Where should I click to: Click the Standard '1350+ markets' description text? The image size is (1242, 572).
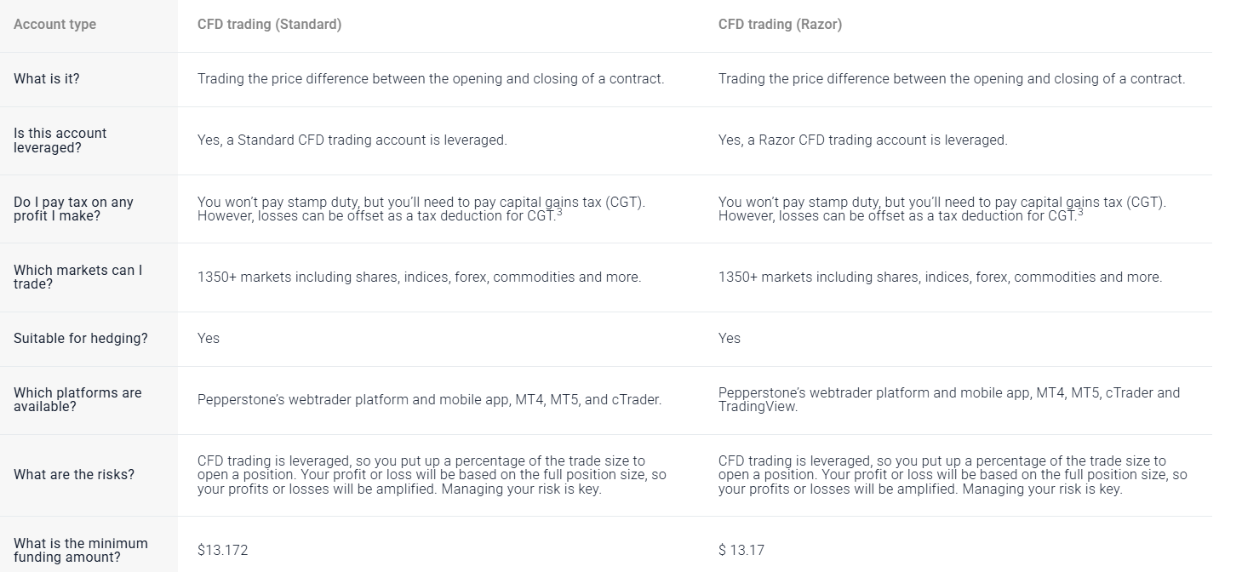(x=419, y=277)
